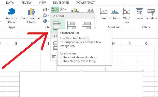Insert a Slicer filter

click(x=139, y=14)
